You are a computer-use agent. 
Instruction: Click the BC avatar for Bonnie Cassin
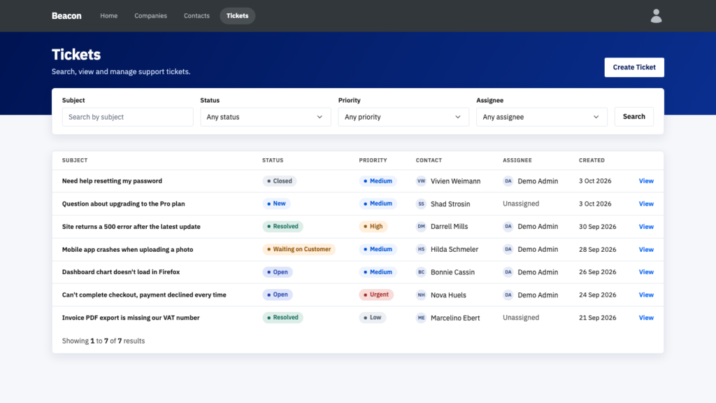421,272
